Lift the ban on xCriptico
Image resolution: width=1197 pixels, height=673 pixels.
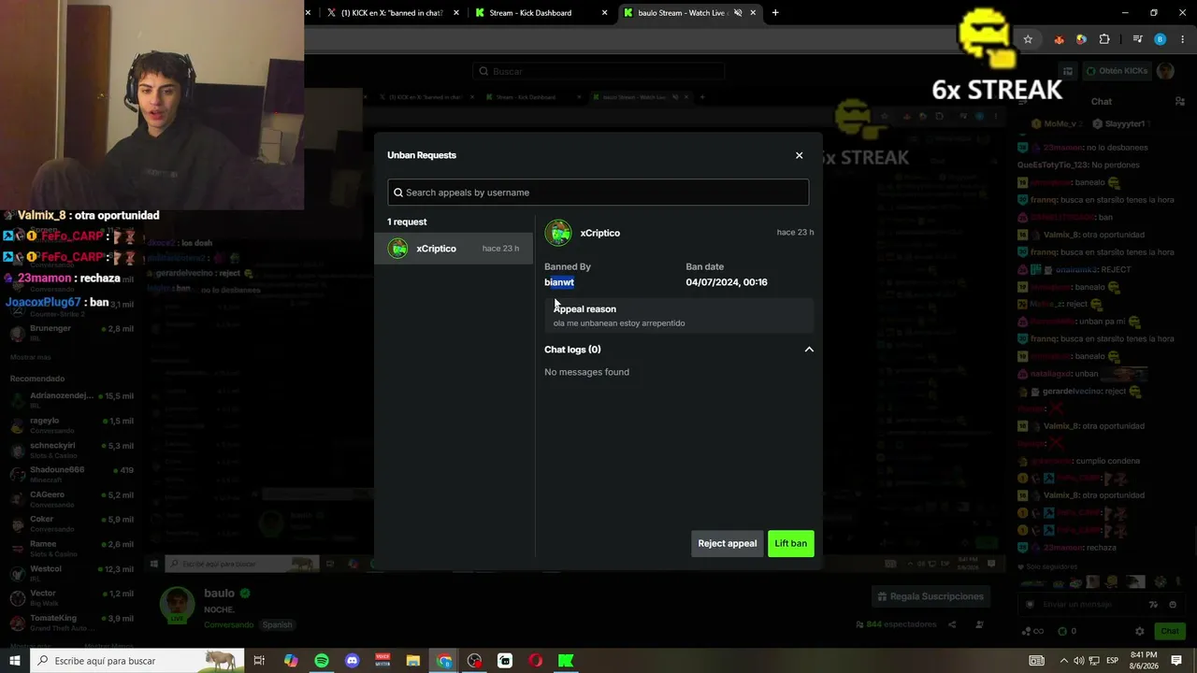point(790,543)
